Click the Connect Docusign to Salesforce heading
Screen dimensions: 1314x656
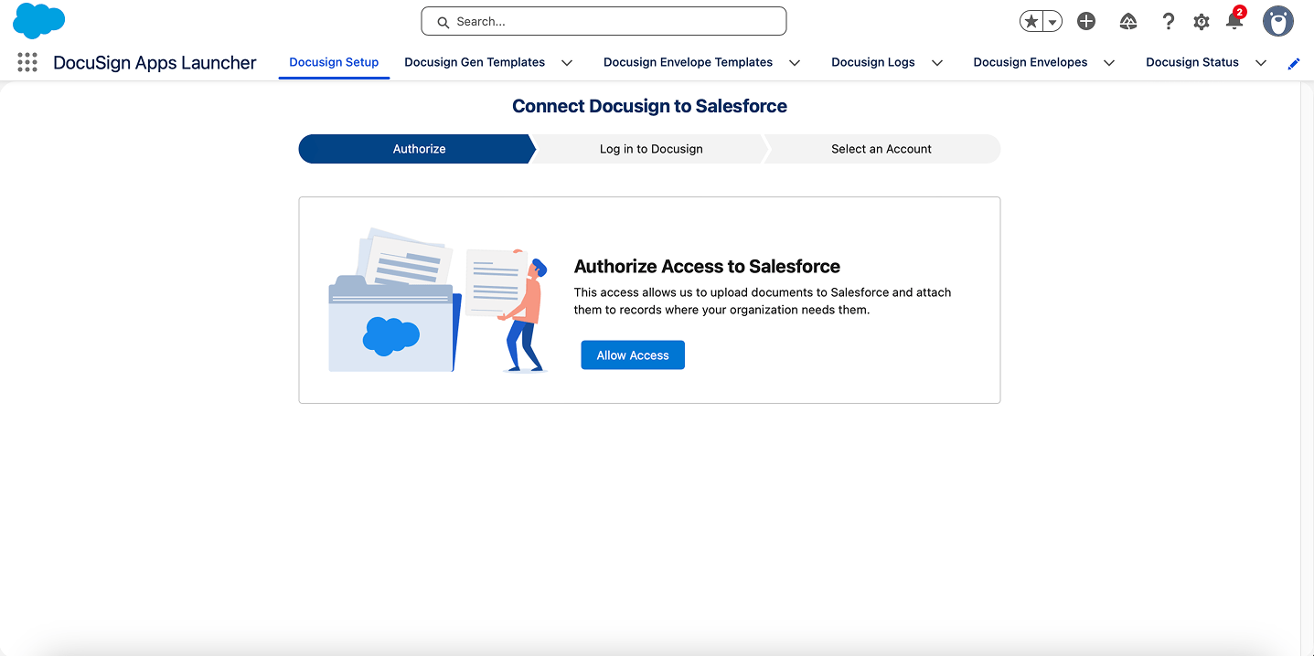point(649,106)
